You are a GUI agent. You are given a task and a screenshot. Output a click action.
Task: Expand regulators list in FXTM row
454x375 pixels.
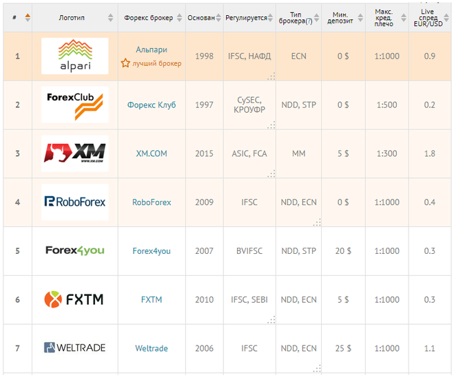tap(271, 320)
